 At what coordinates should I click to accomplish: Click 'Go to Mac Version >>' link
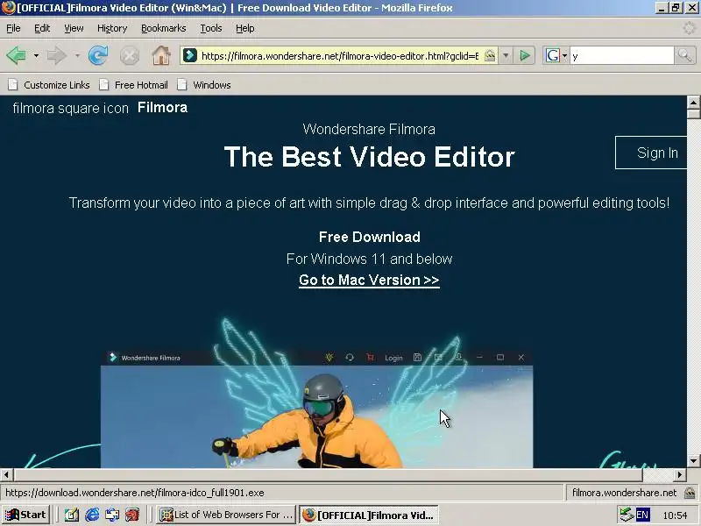point(369,280)
